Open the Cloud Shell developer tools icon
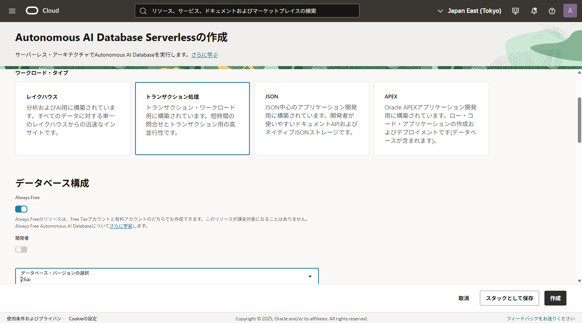 pyautogui.click(x=516, y=11)
